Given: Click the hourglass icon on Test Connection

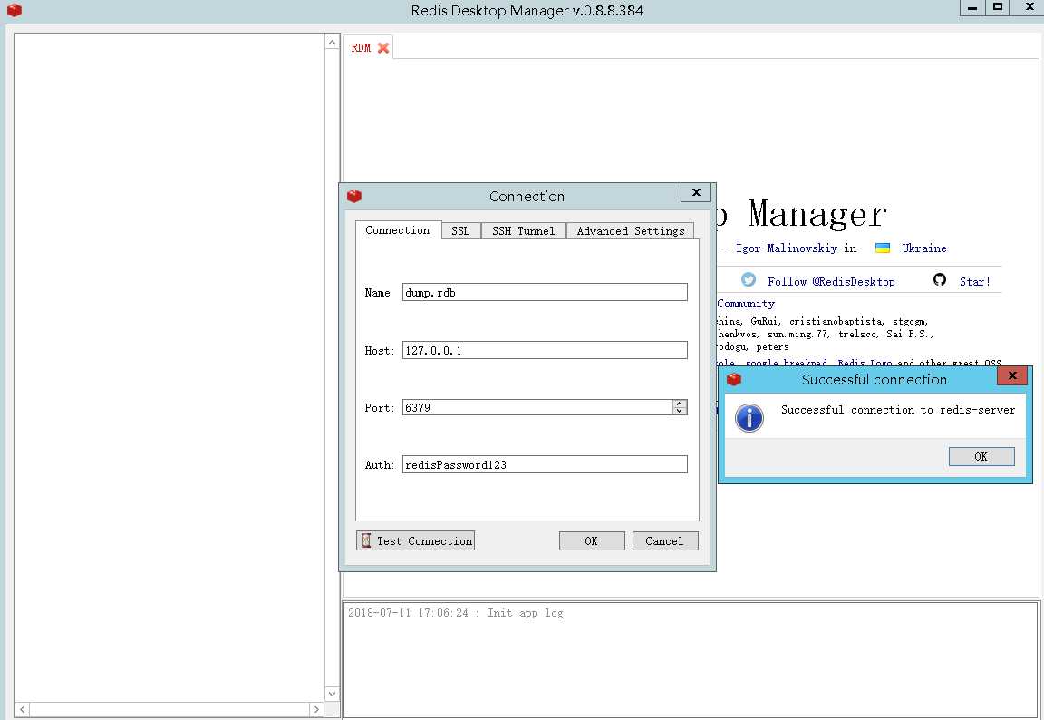Looking at the screenshot, I should click(365, 540).
